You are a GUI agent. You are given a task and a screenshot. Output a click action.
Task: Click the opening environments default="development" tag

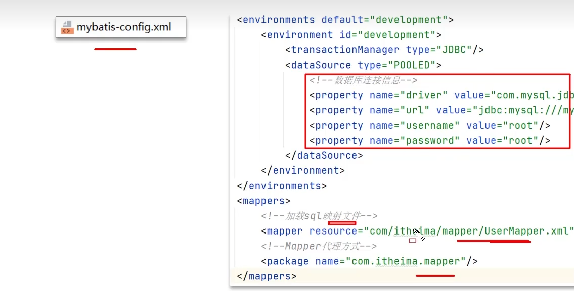(x=345, y=20)
